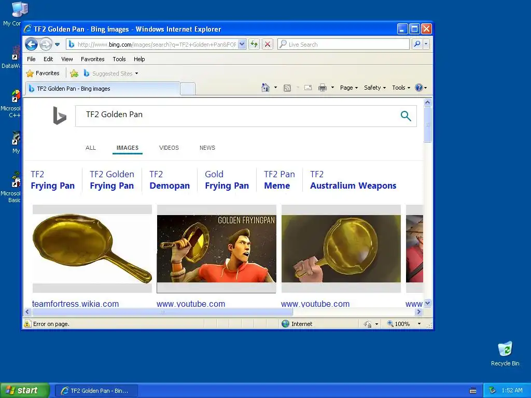531x398 pixels.
Task: Click the Live Search magnifier button
Action: tap(417, 44)
